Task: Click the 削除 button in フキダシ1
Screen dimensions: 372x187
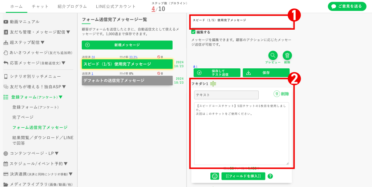Action: (x=282, y=94)
